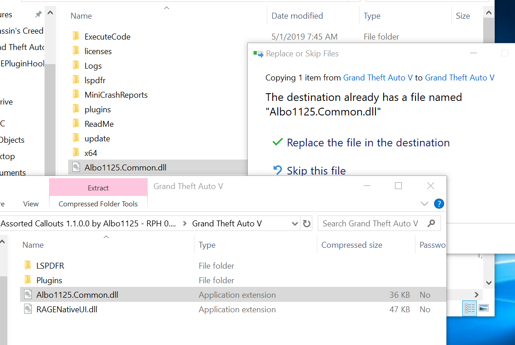The image size is (515, 345).
Task: Select the MiniCrashReports folder name
Action: 116,95
